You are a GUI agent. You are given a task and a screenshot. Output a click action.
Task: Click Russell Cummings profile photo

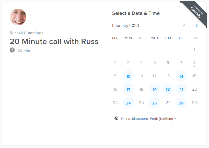tap(18, 17)
